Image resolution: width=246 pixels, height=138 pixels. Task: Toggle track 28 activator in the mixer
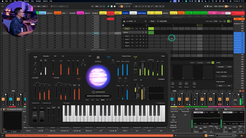click(211, 99)
